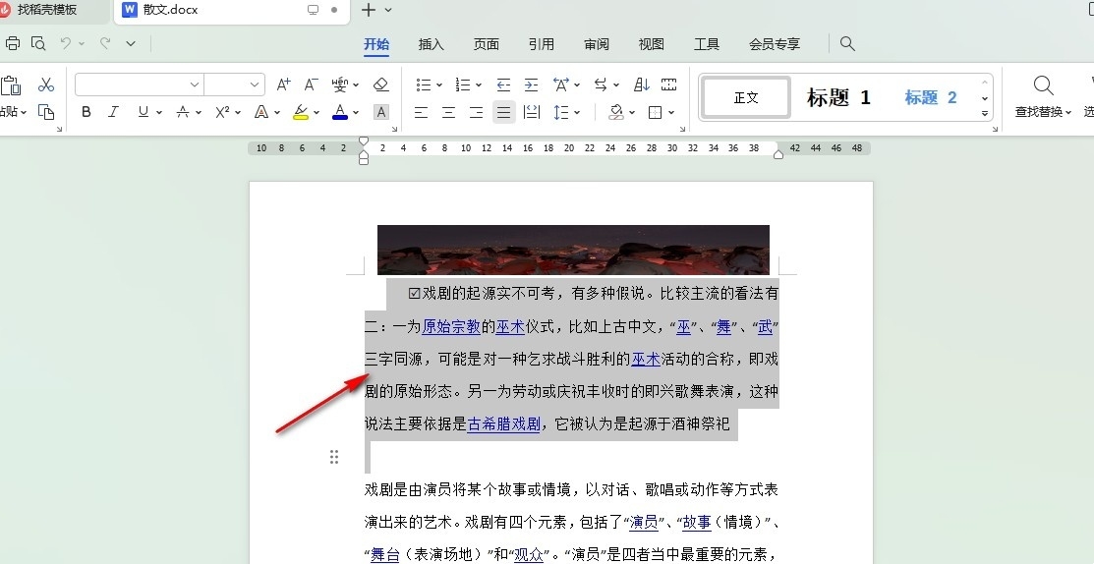Open the font name dropdown

[x=195, y=85]
